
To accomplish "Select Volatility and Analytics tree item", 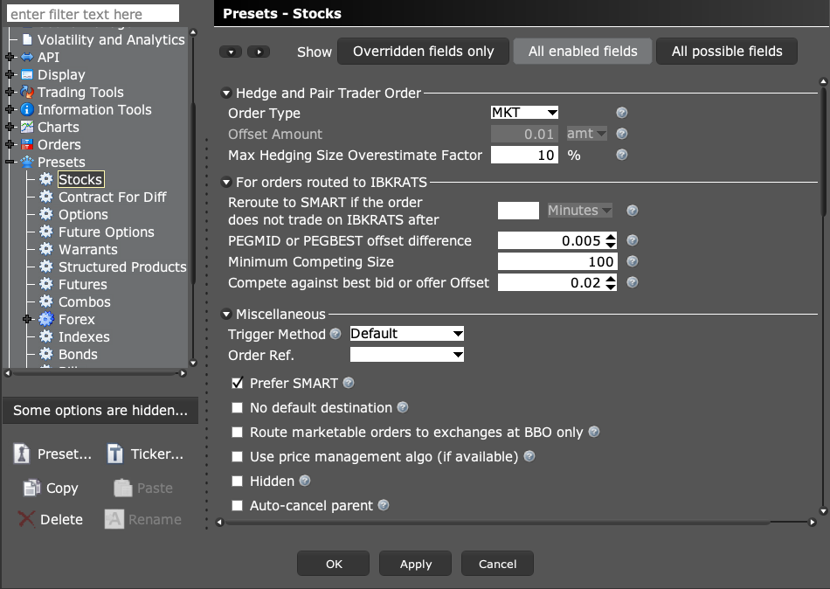I will pyautogui.click(x=111, y=39).
